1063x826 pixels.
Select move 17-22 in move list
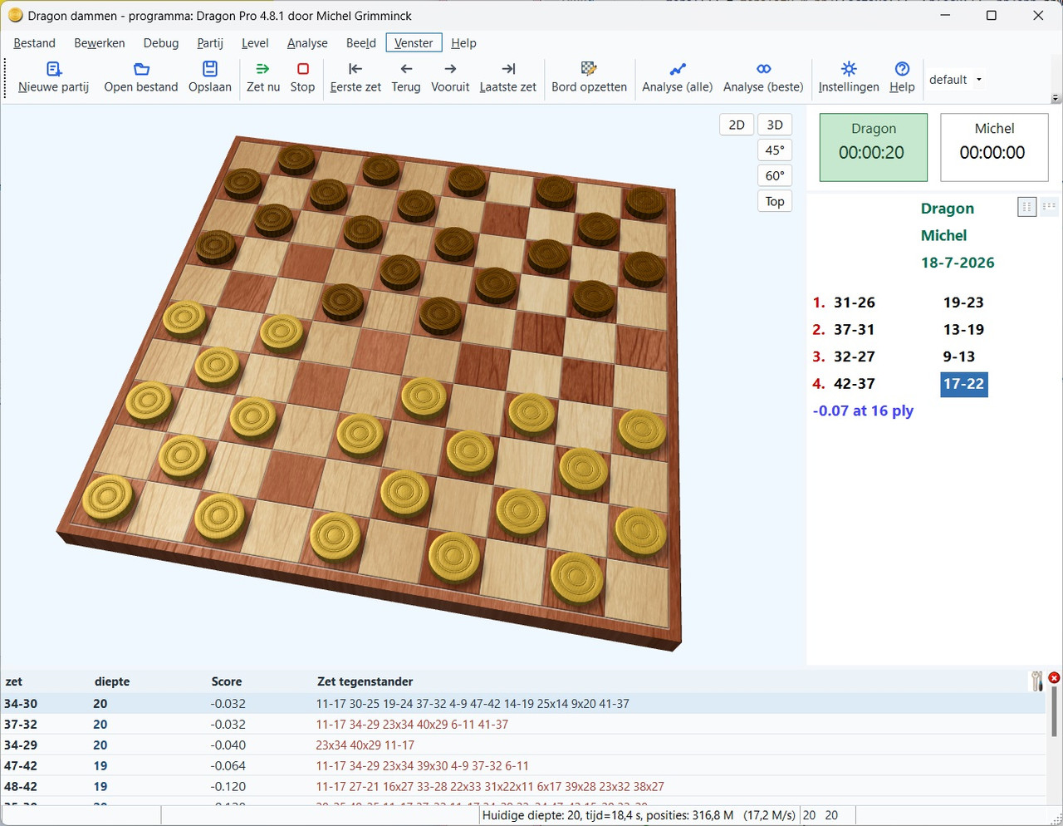tap(963, 384)
